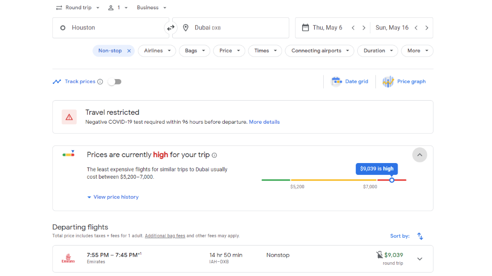The width and height of the screenshot is (492, 276).
Task: Open the Bags filter dropdown
Action: [194, 51]
